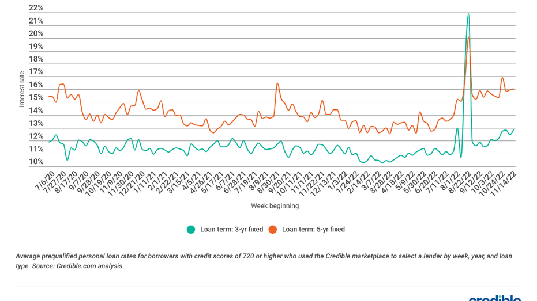
Task: Select the 11/14/22 date label
Action: (503, 184)
